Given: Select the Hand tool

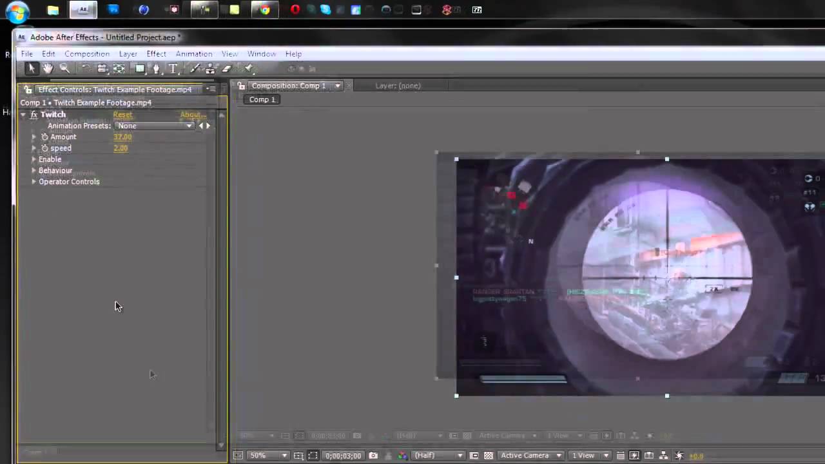Looking at the screenshot, I should (x=48, y=68).
